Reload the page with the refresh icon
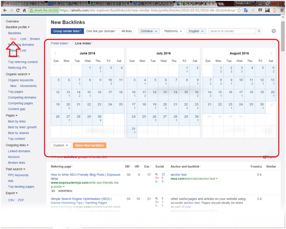 tap(18, 10)
